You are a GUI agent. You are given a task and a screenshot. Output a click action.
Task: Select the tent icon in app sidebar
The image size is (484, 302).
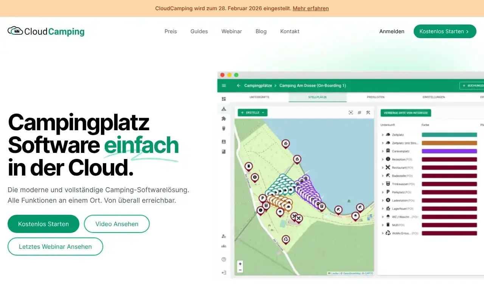[x=224, y=109]
